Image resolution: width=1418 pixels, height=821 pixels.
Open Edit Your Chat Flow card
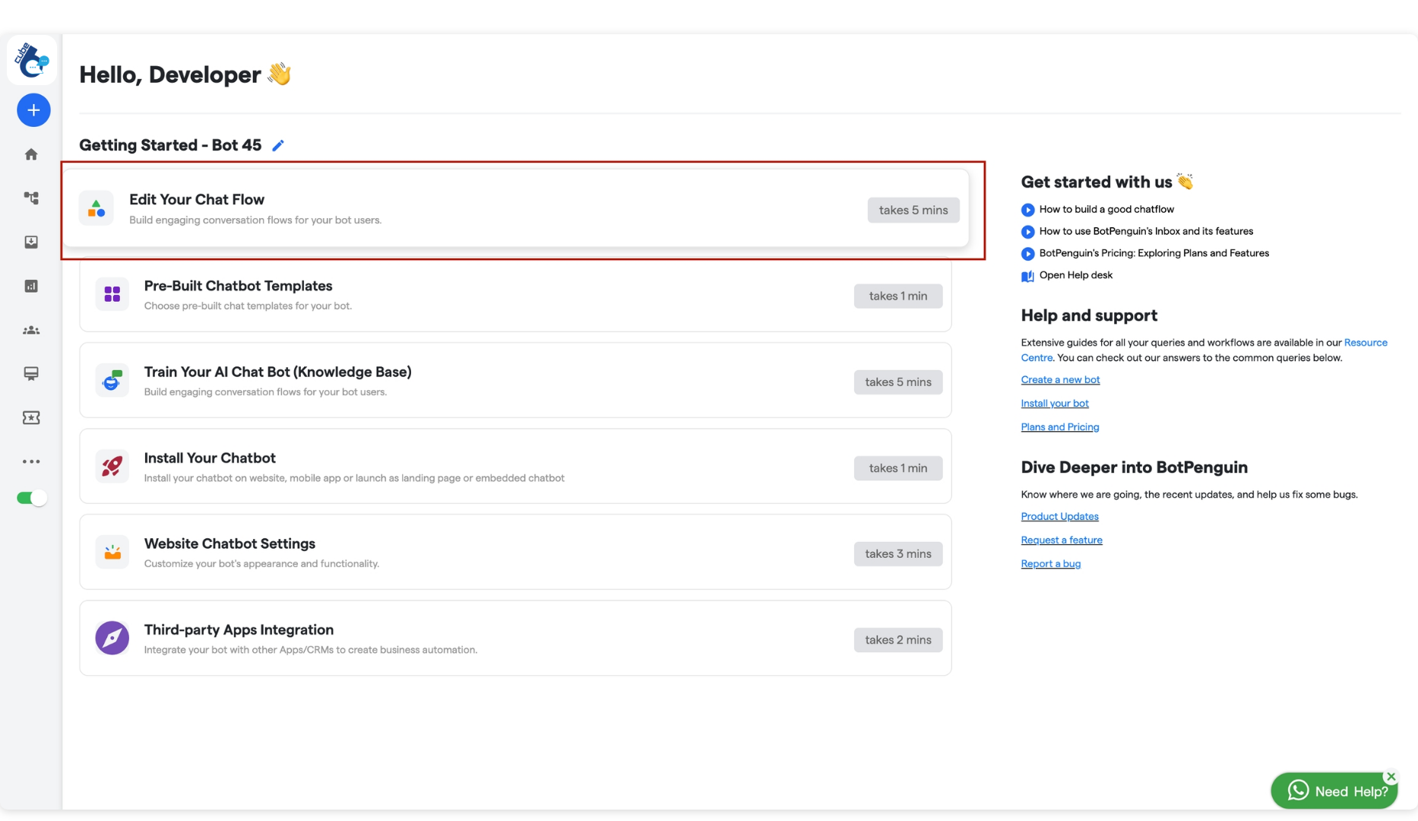[x=515, y=208]
